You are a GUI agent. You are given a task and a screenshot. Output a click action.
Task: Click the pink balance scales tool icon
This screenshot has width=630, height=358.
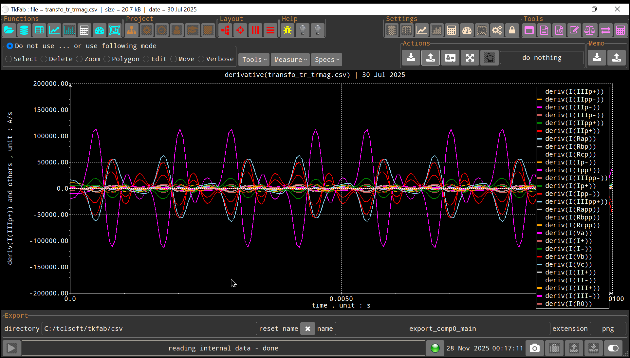coord(590,30)
